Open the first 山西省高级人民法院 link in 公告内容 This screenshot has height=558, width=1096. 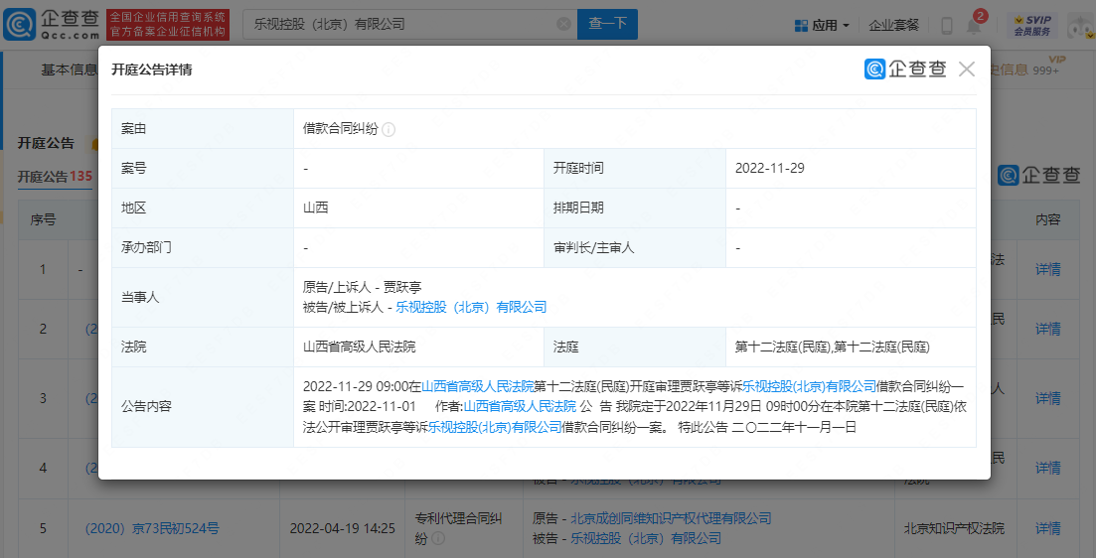pyautogui.click(x=477, y=386)
